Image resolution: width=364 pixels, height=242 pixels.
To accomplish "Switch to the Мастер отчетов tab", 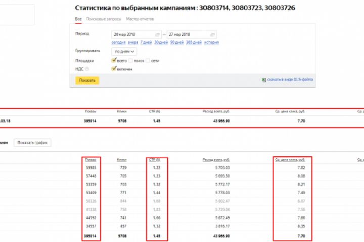I will coord(140,19).
